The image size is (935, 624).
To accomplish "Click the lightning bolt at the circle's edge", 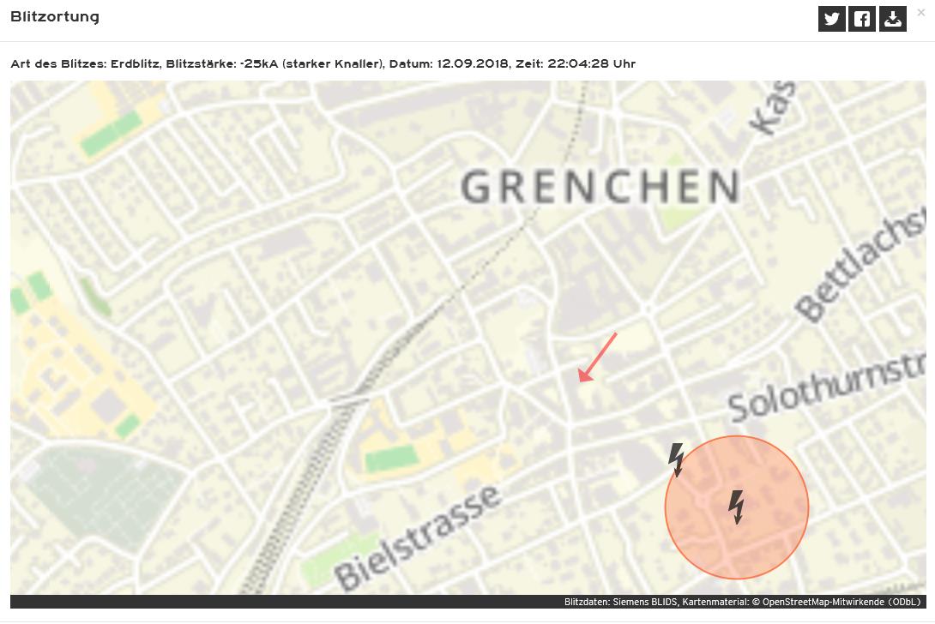I will pyautogui.click(x=676, y=459).
